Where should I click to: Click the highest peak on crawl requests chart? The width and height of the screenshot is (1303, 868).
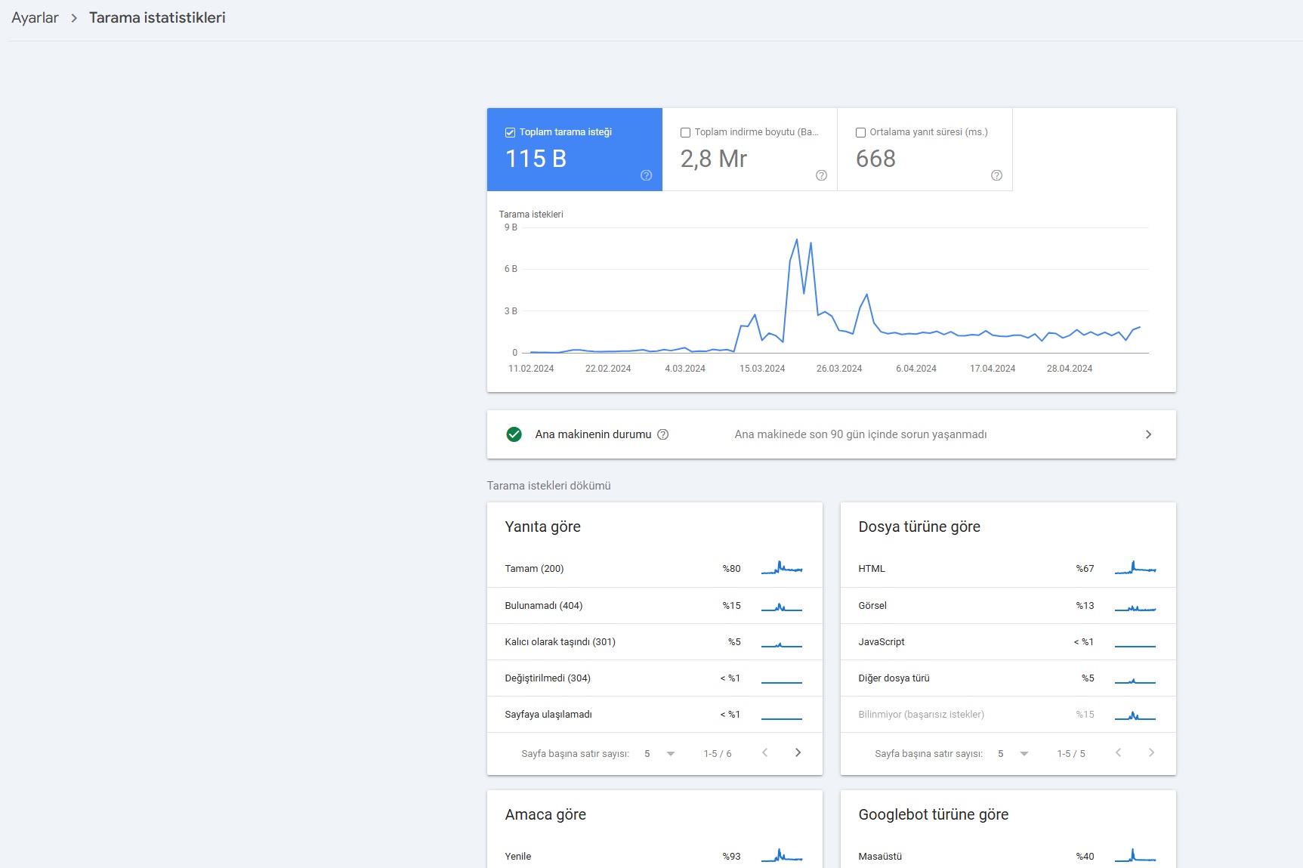(796, 240)
